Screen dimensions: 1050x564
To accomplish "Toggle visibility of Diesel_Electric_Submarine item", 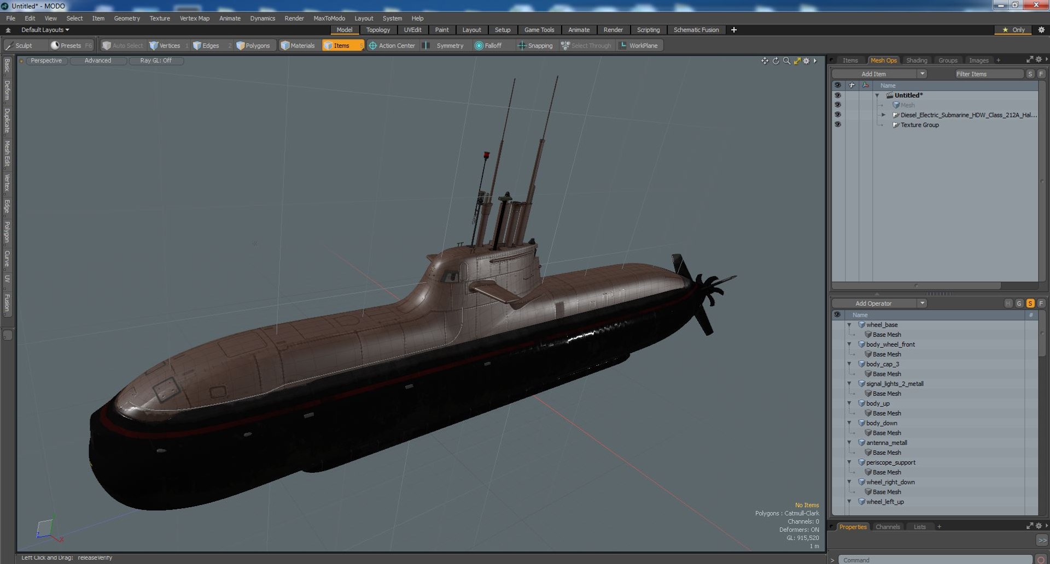I will pos(837,115).
